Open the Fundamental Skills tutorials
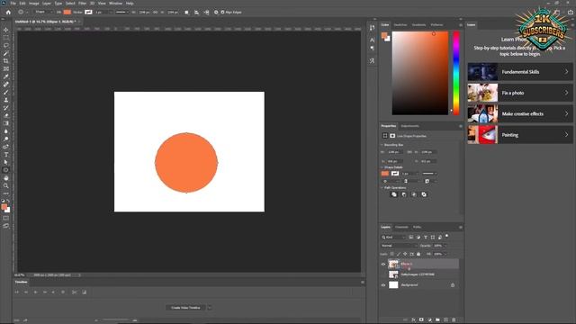Image resolution: width=576 pixels, height=324 pixels. pyautogui.click(x=520, y=72)
